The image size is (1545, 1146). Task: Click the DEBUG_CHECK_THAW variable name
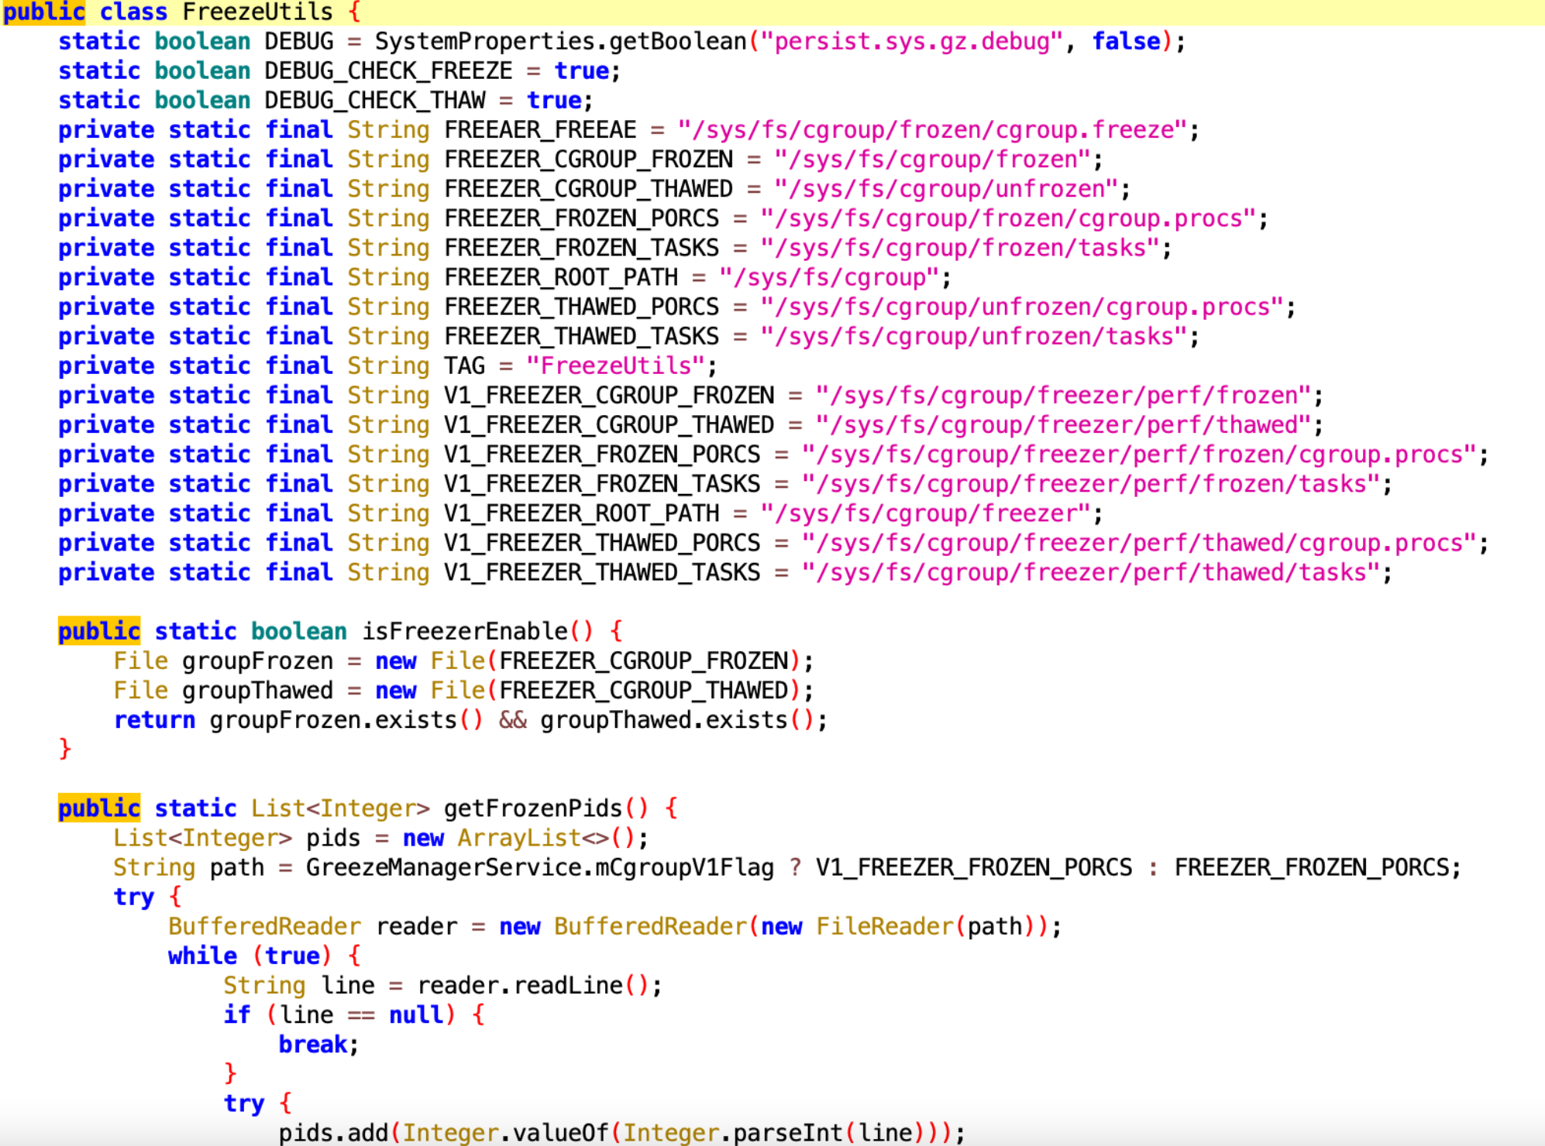coord(374,101)
